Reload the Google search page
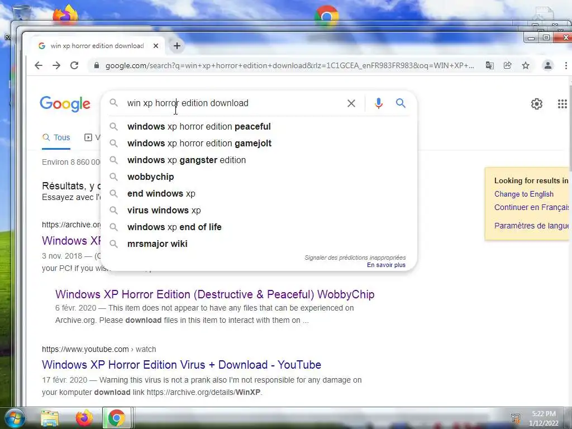 tap(74, 66)
